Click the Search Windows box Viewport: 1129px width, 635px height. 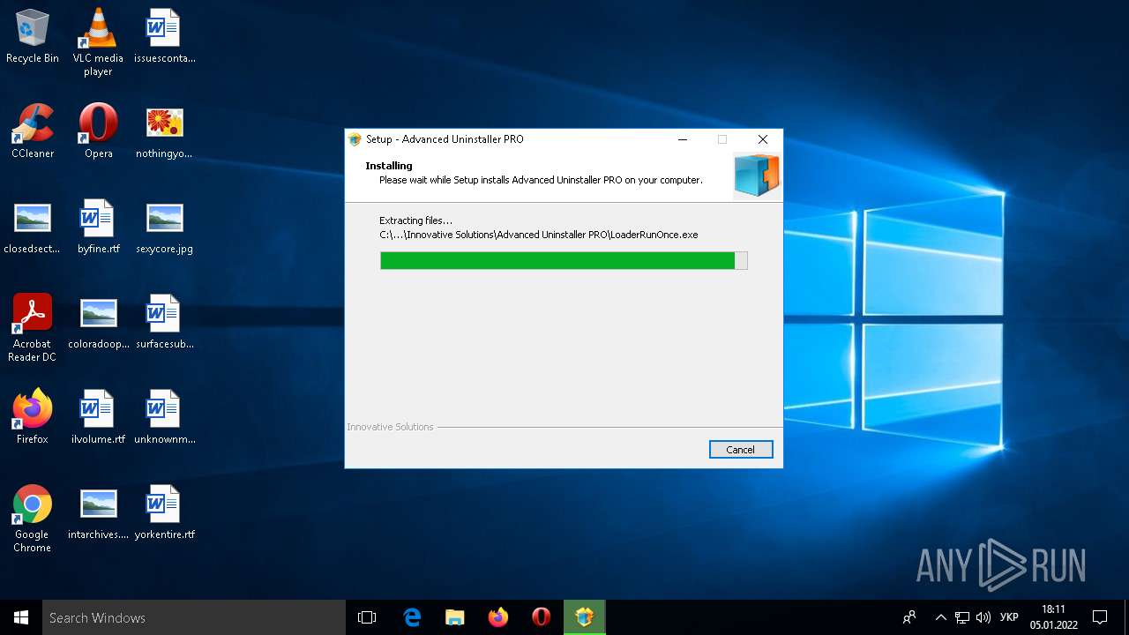pos(194,617)
